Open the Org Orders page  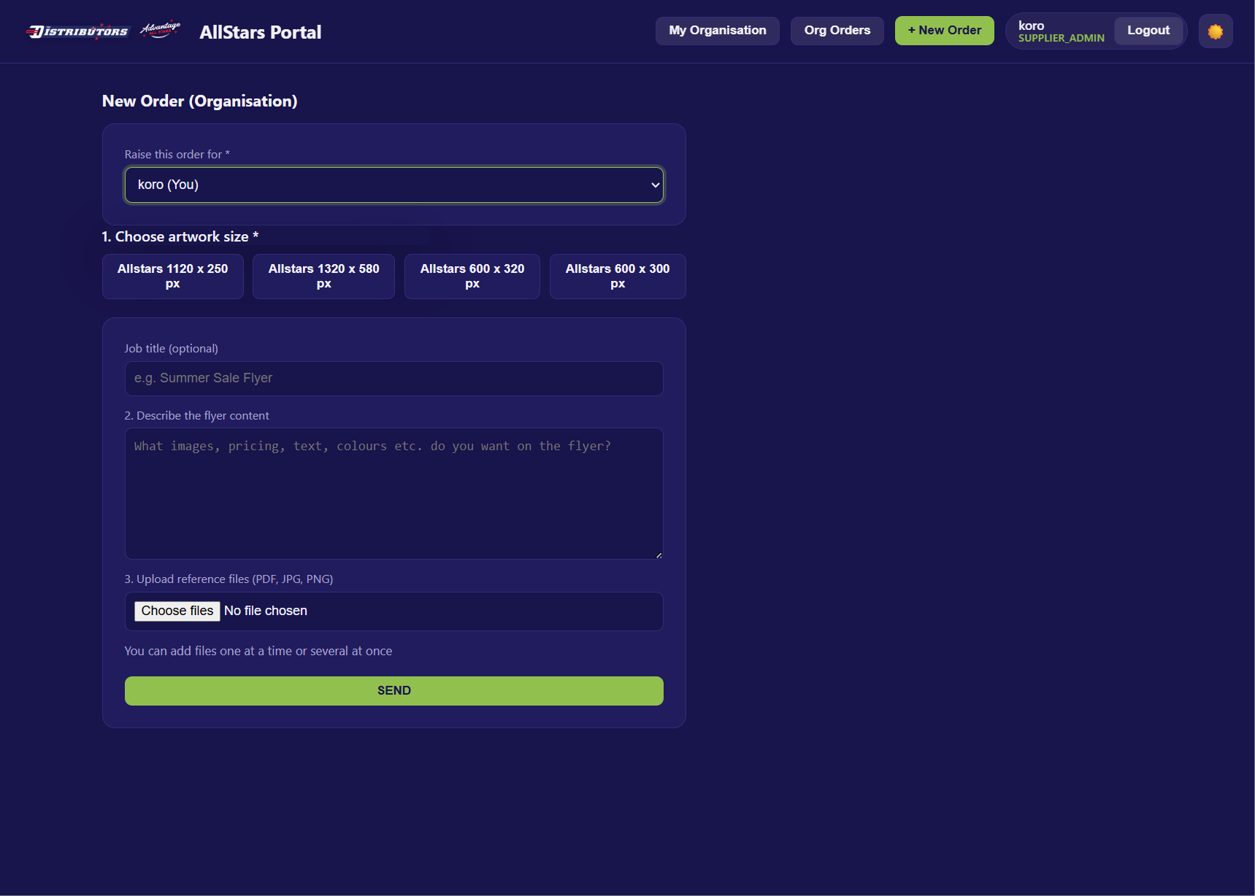837,31
